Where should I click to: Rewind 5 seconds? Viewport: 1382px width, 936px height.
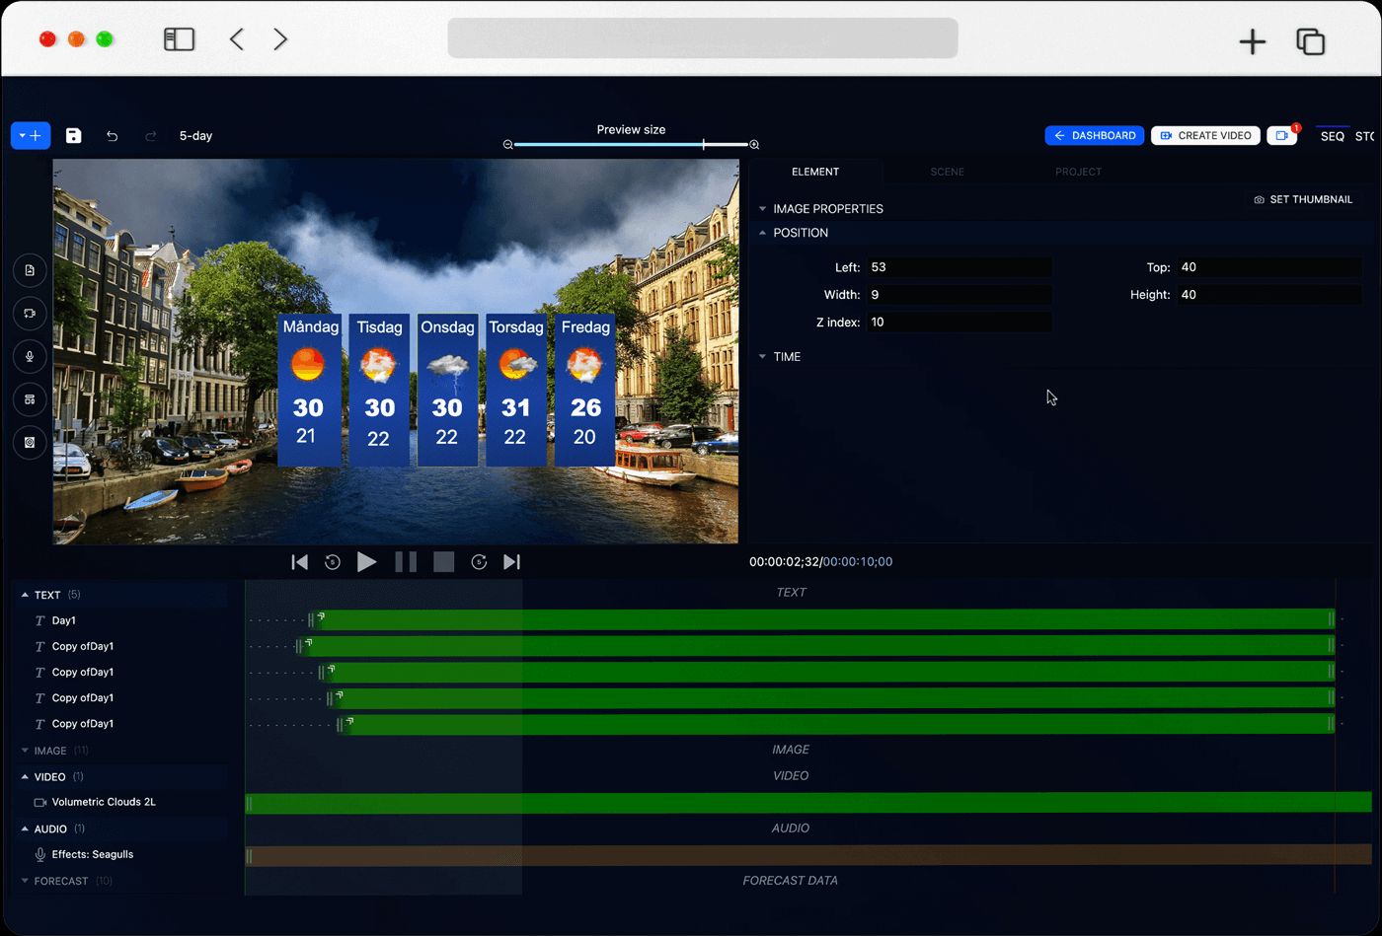(x=333, y=562)
